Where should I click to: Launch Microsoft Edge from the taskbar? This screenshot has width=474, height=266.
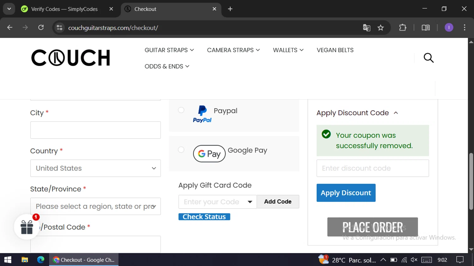41,260
